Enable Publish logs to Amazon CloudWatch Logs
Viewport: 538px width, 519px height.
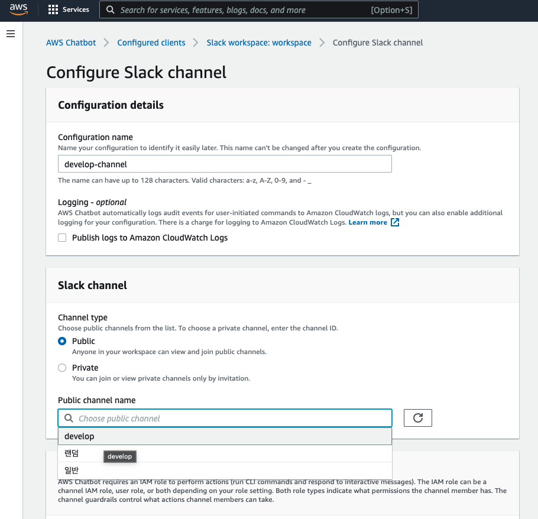pos(62,238)
